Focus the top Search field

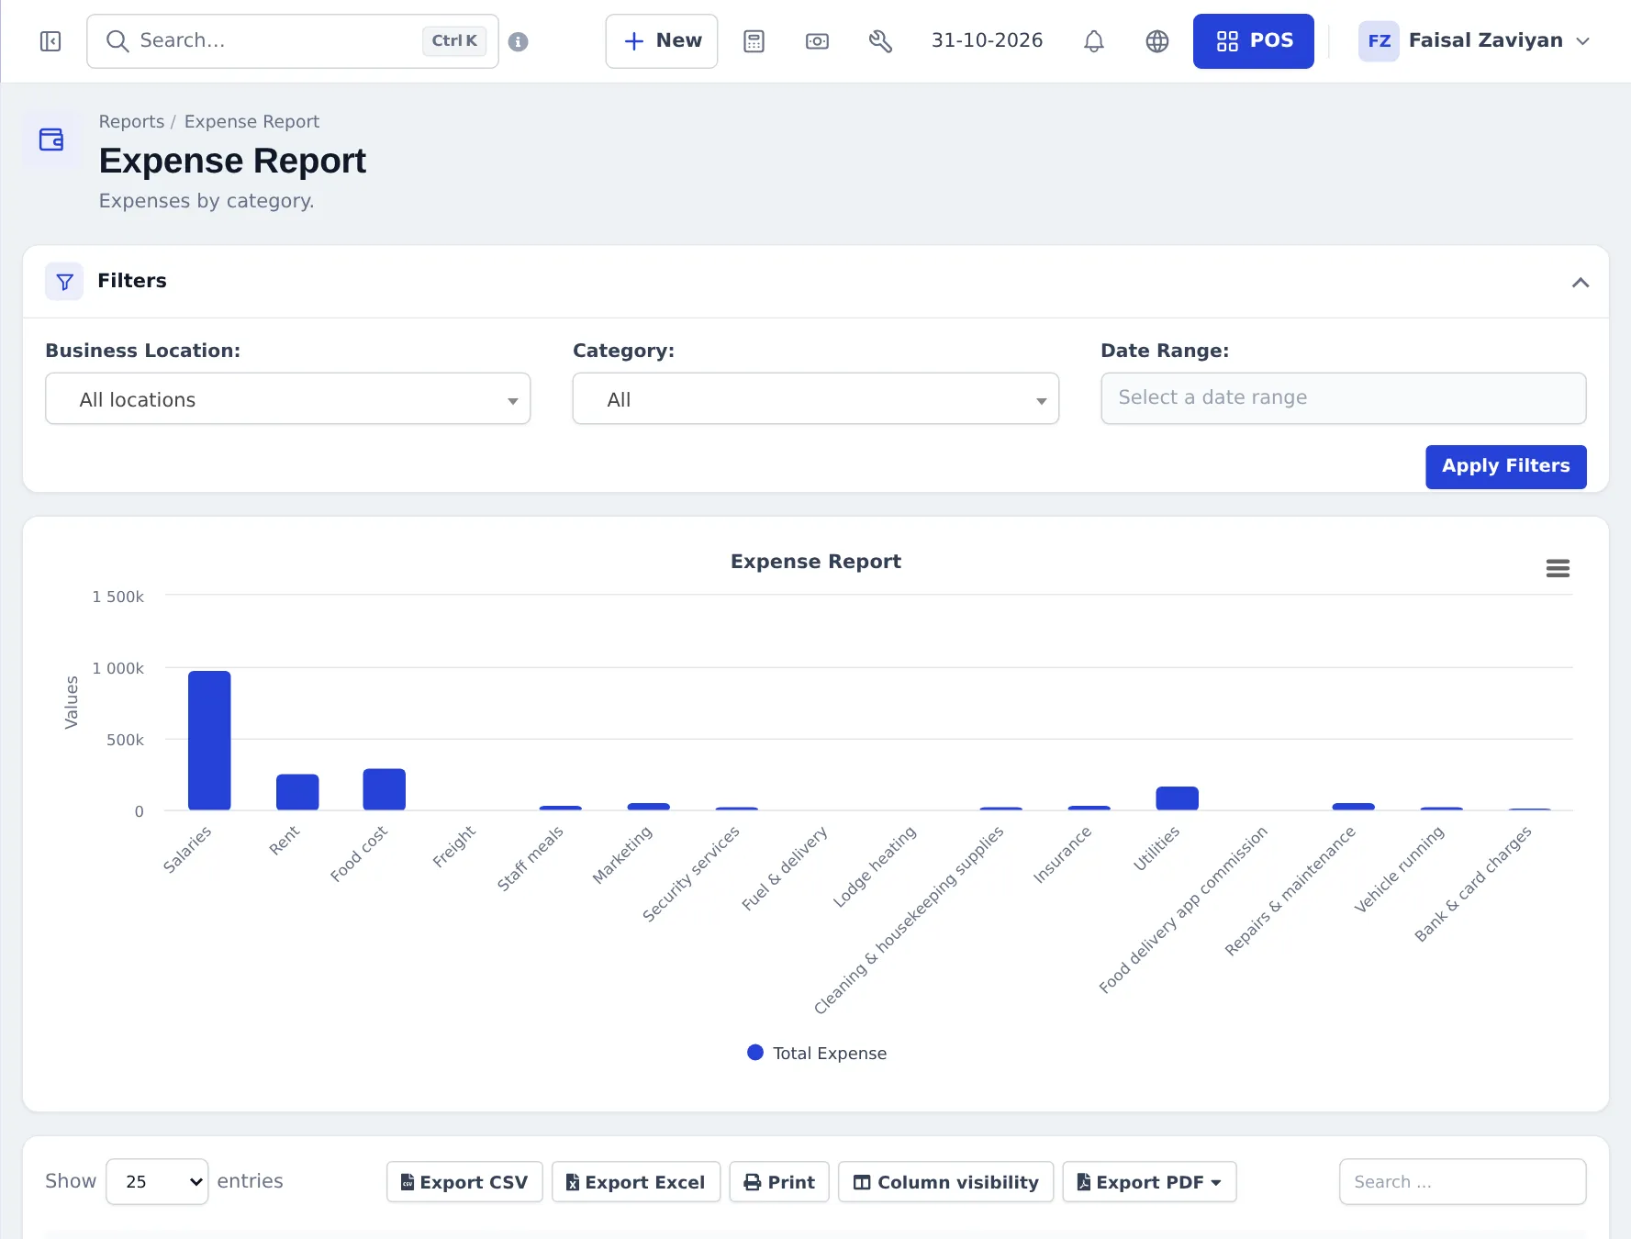[x=292, y=41]
